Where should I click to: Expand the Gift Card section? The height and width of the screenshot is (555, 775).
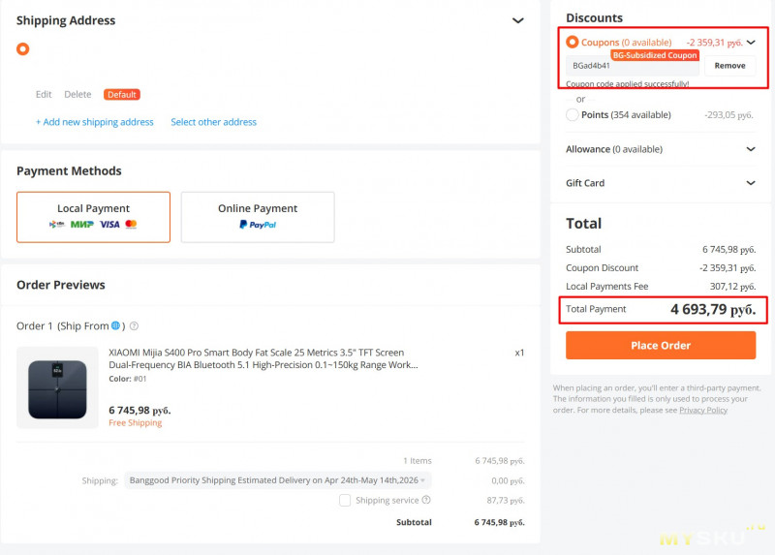click(x=751, y=183)
